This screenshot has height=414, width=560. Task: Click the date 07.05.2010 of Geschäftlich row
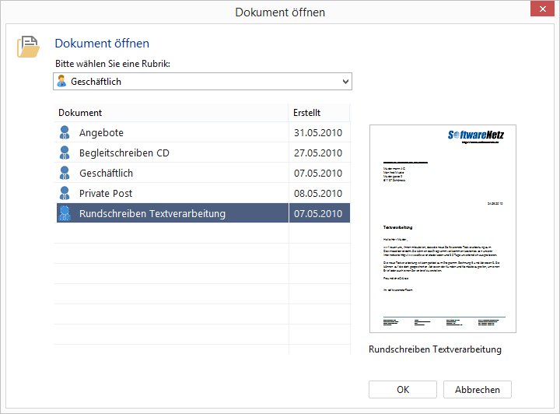[x=317, y=173]
